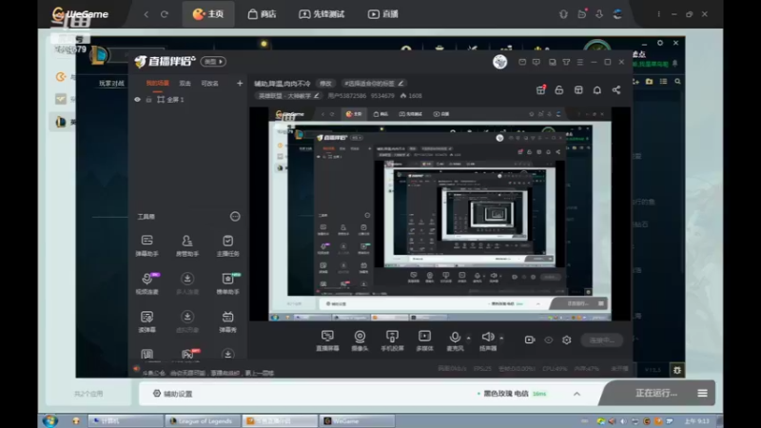Screen dimensions: 761x428
Task: Add a new scene with plus icon
Action: pyautogui.click(x=240, y=84)
